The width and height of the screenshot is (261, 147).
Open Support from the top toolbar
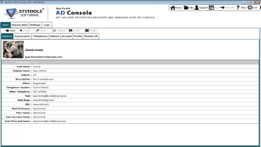tap(201, 8)
